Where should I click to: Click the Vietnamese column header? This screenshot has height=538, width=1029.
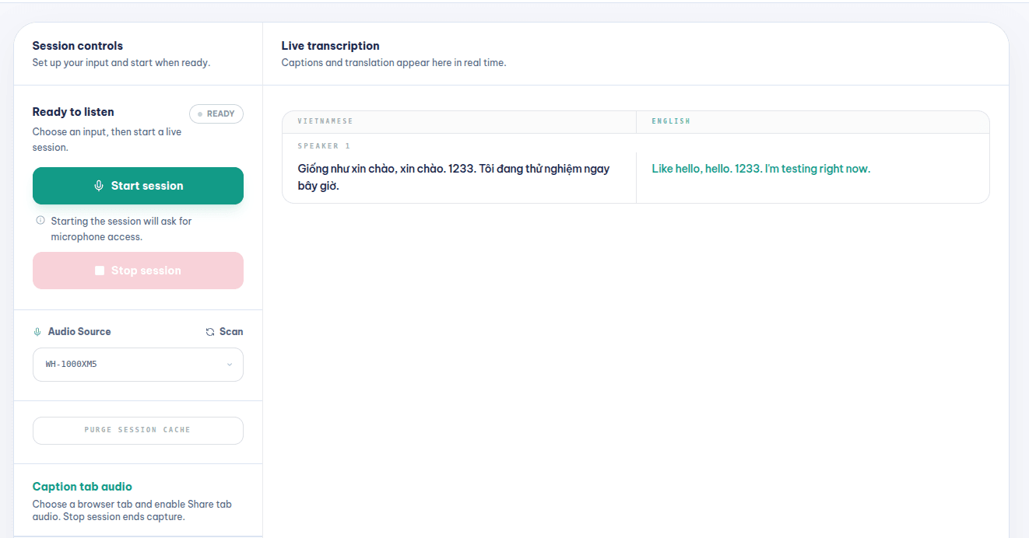(x=325, y=121)
